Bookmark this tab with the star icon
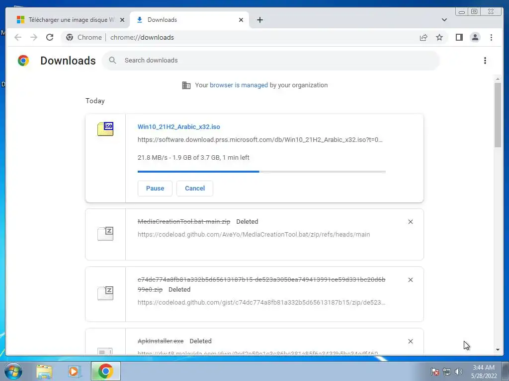The width and height of the screenshot is (509, 381). (439, 37)
